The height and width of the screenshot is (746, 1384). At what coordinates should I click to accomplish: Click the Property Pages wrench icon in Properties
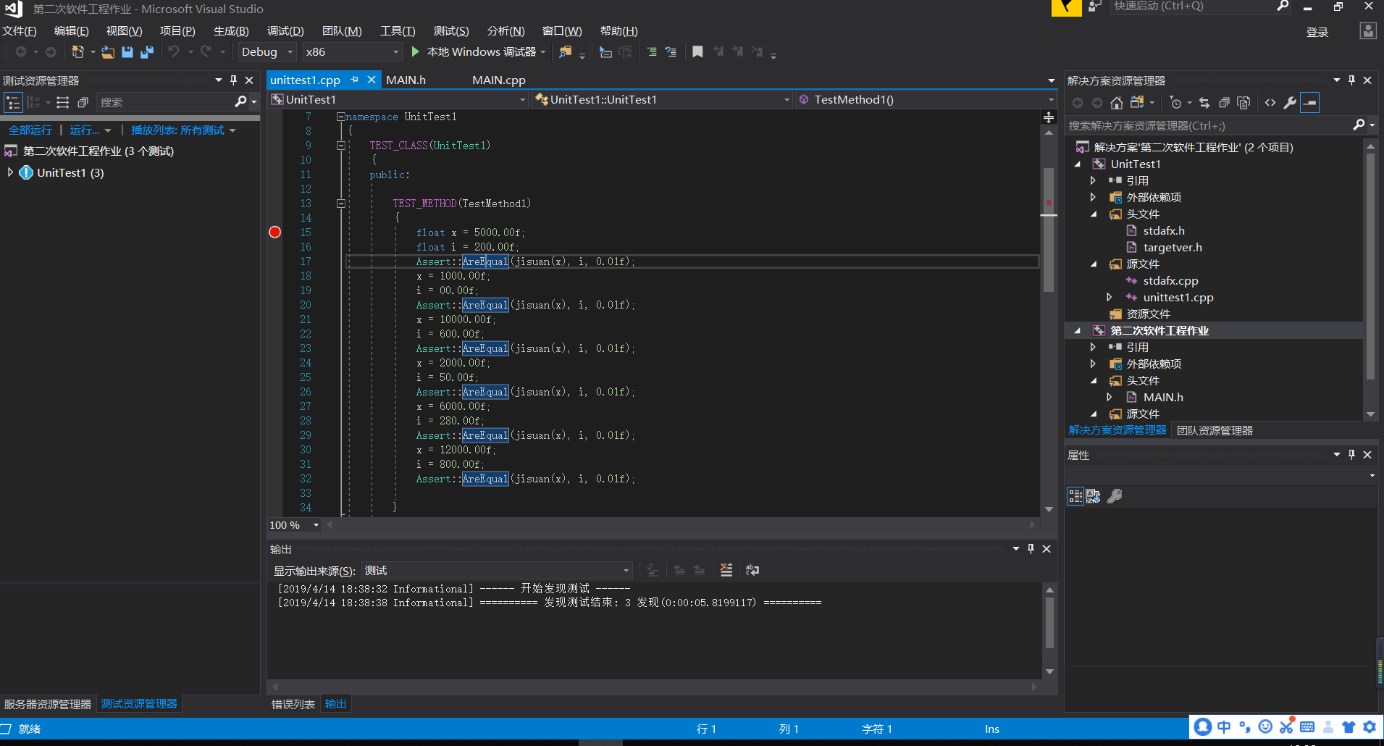[x=1115, y=496]
